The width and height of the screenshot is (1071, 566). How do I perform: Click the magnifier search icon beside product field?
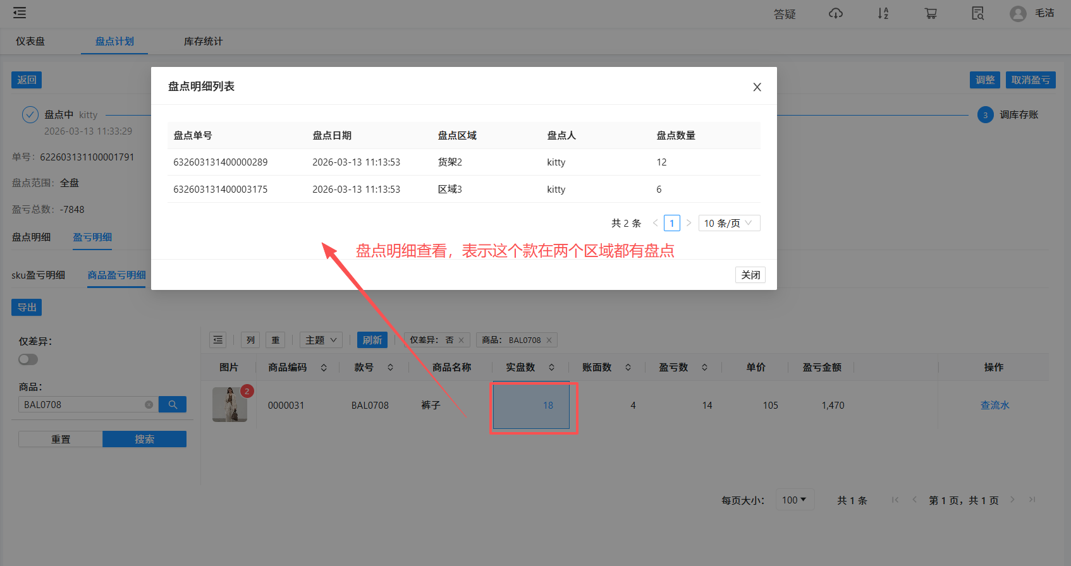pos(173,404)
